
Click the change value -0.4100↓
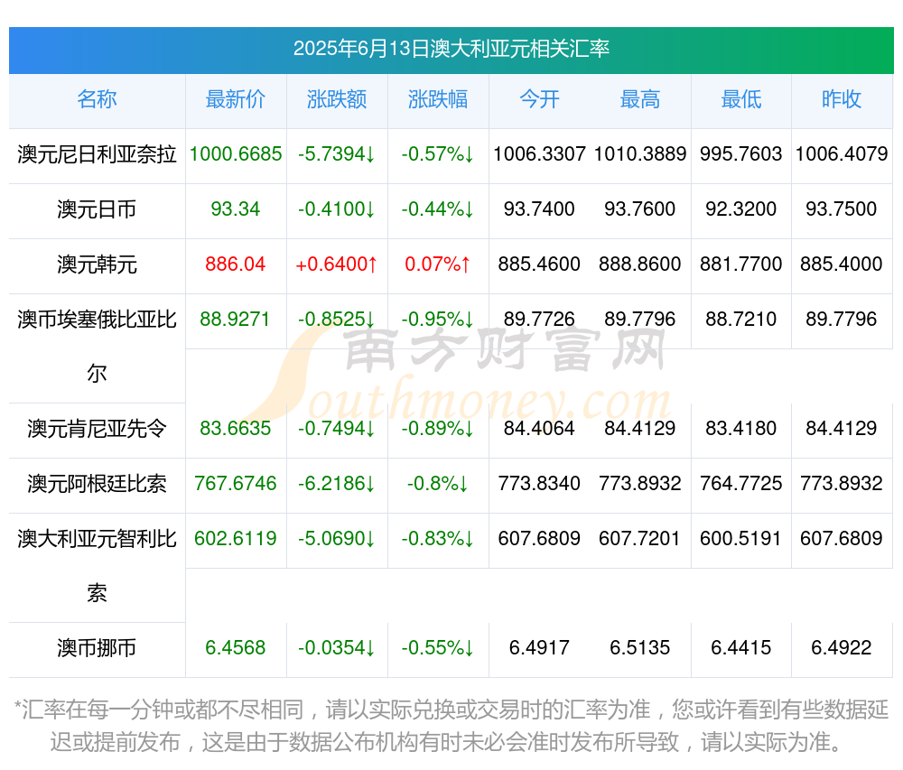[x=337, y=209]
